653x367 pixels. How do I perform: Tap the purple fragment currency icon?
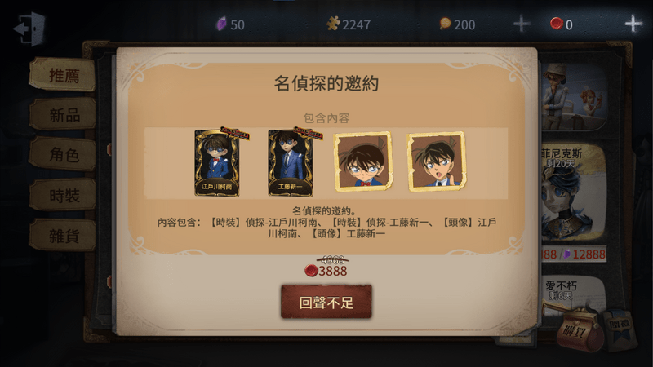pos(221,24)
